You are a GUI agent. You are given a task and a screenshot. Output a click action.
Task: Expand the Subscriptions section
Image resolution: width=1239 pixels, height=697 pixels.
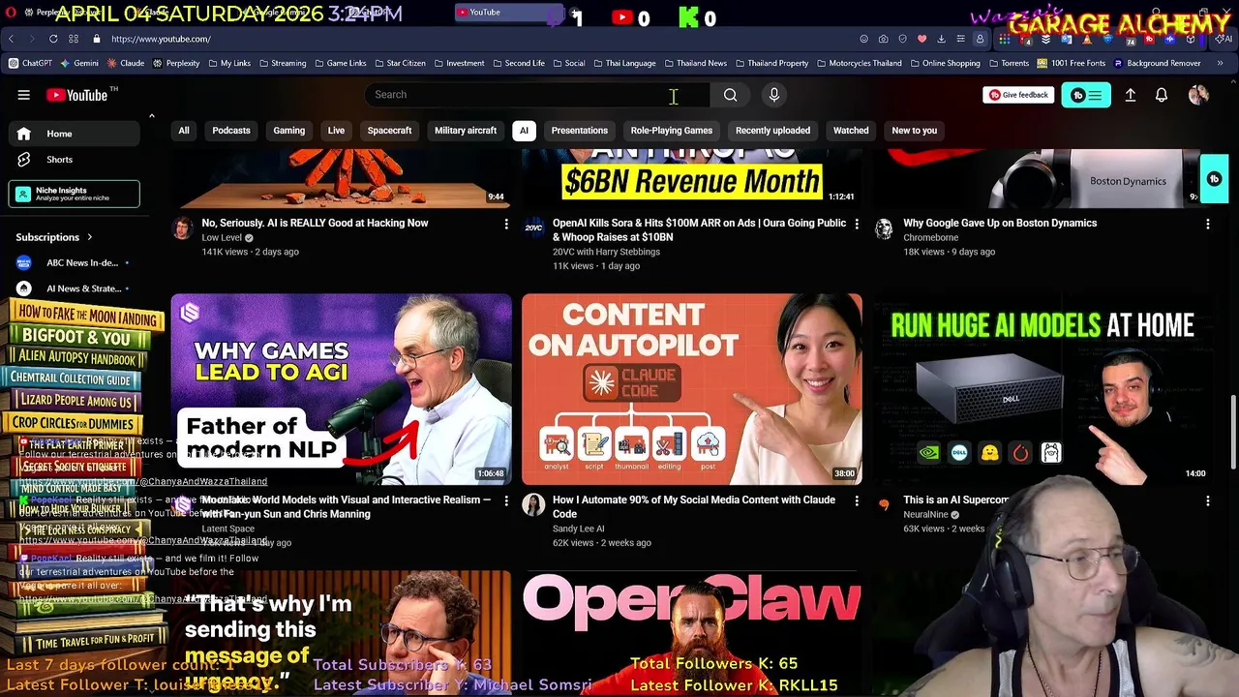[54, 237]
